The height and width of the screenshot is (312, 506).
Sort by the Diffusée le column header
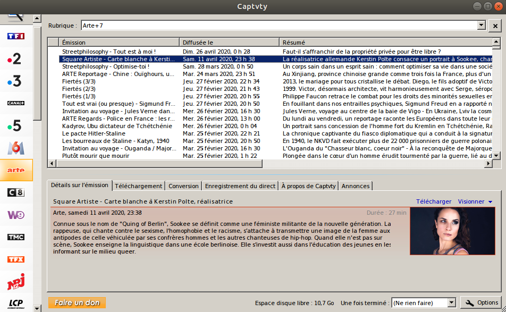229,43
